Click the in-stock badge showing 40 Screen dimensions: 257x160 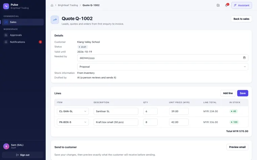click(233, 111)
